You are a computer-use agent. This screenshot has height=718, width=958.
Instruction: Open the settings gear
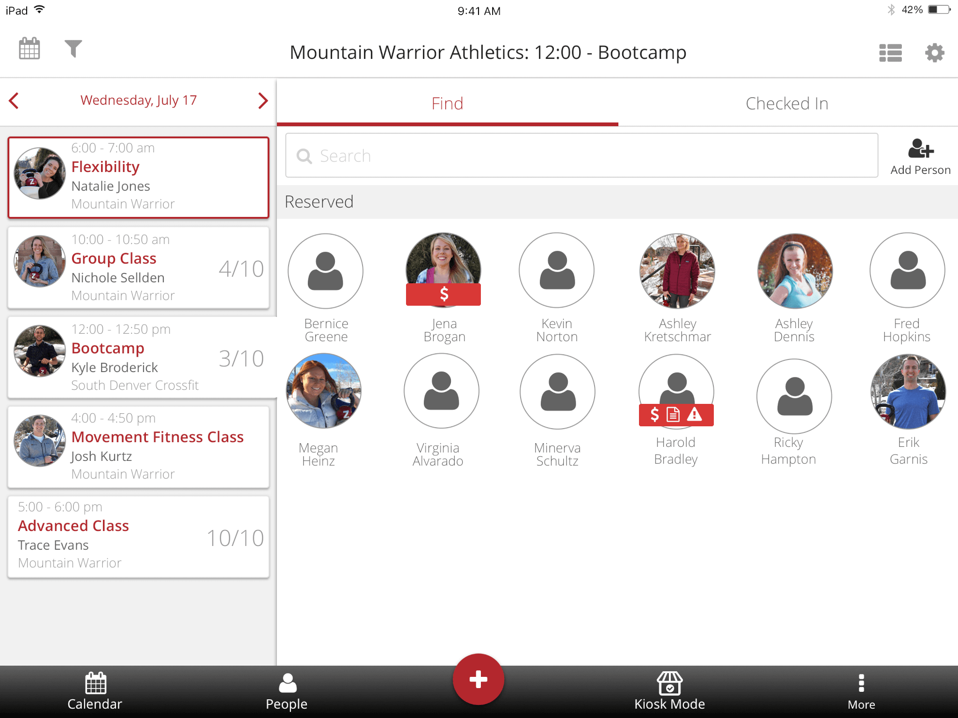point(934,53)
